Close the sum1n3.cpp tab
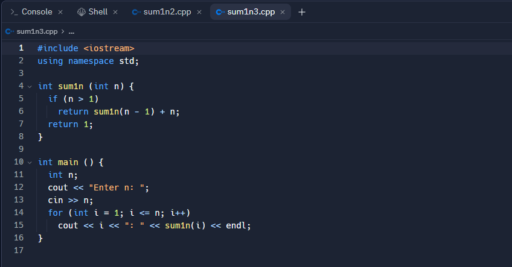512x267 pixels. point(283,12)
